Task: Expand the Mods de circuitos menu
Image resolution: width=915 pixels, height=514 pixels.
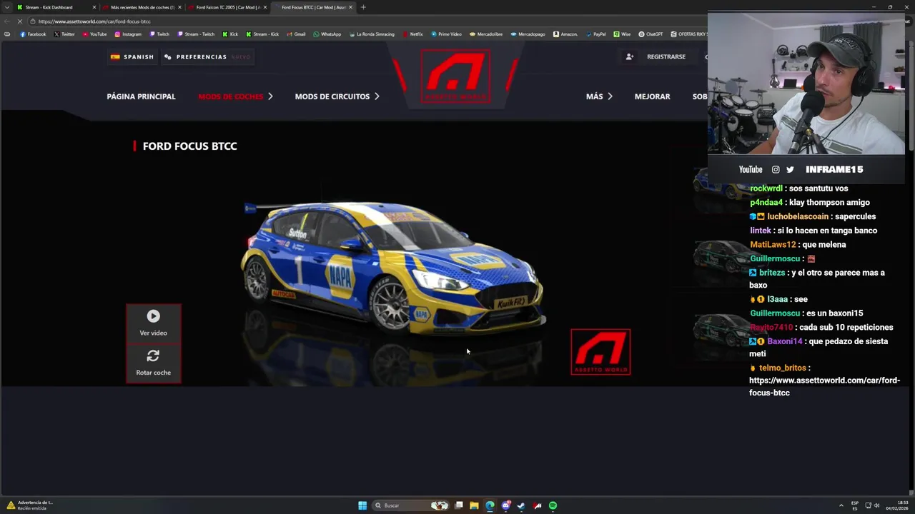Action: click(337, 96)
